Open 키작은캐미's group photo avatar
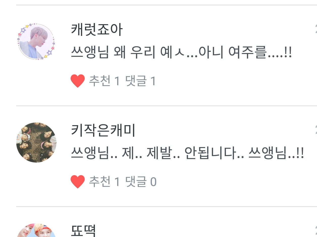Screen dimensions: 317x237 pyautogui.click(x=36, y=143)
